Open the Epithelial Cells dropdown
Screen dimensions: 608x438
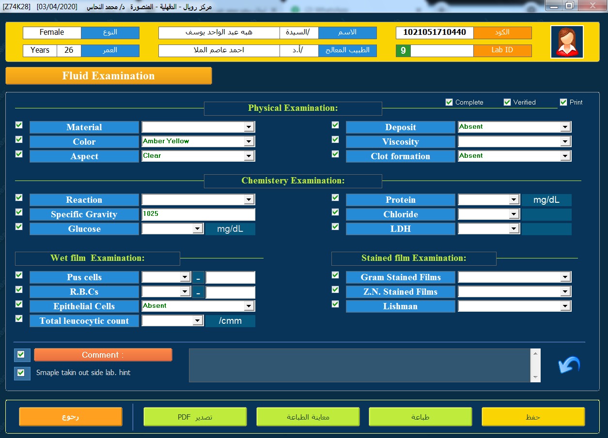[249, 306]
